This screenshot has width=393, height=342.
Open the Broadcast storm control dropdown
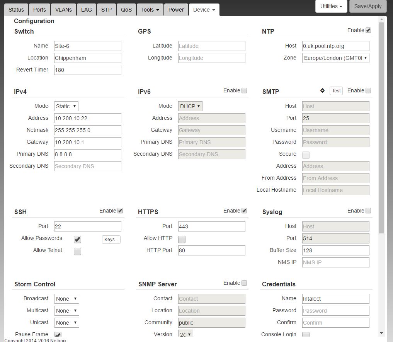click(x=66, y=299)
